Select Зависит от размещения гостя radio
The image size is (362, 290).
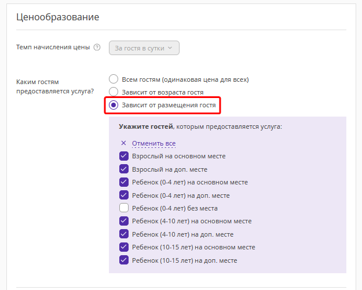coord(114,105)
